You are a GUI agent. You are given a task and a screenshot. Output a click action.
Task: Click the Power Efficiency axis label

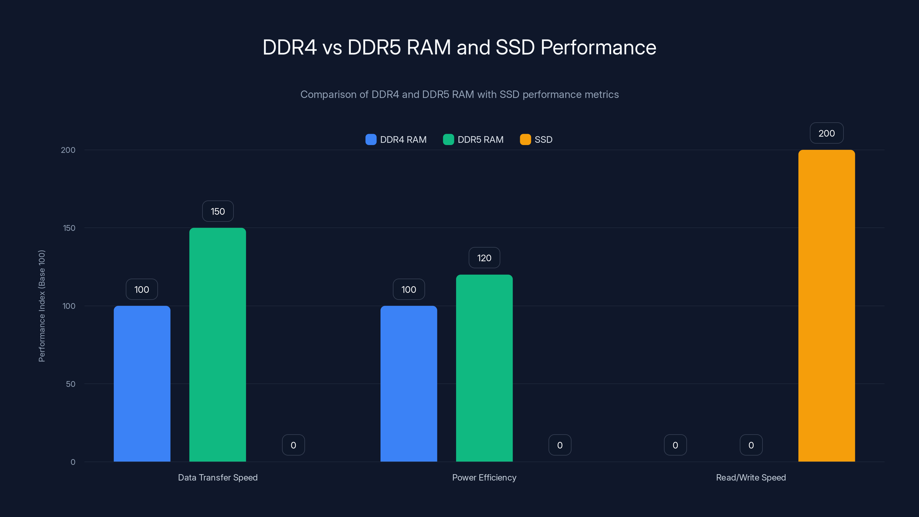[x=484, y=477]
